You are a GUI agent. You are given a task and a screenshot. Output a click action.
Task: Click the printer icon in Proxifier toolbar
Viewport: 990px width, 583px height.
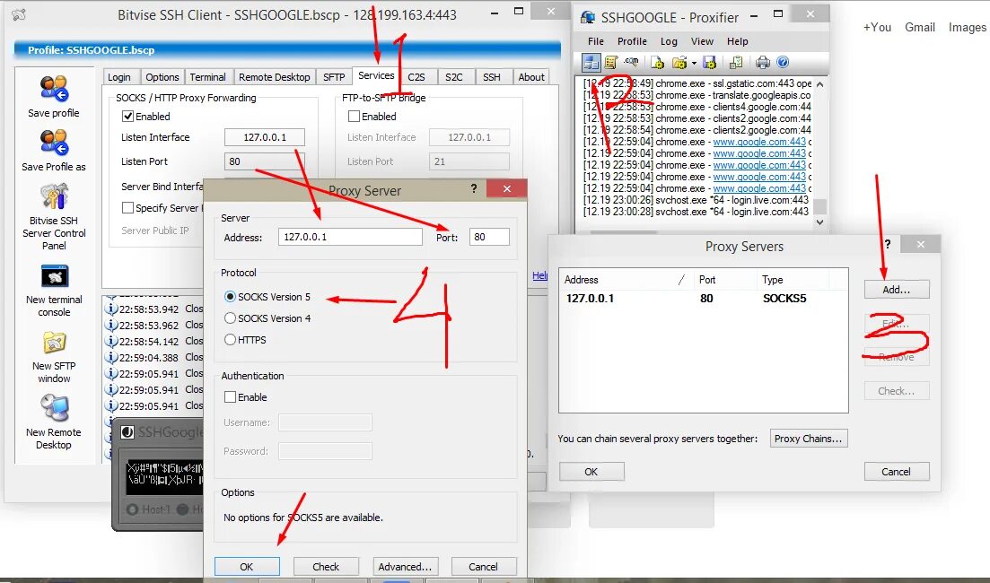(763, 62)
